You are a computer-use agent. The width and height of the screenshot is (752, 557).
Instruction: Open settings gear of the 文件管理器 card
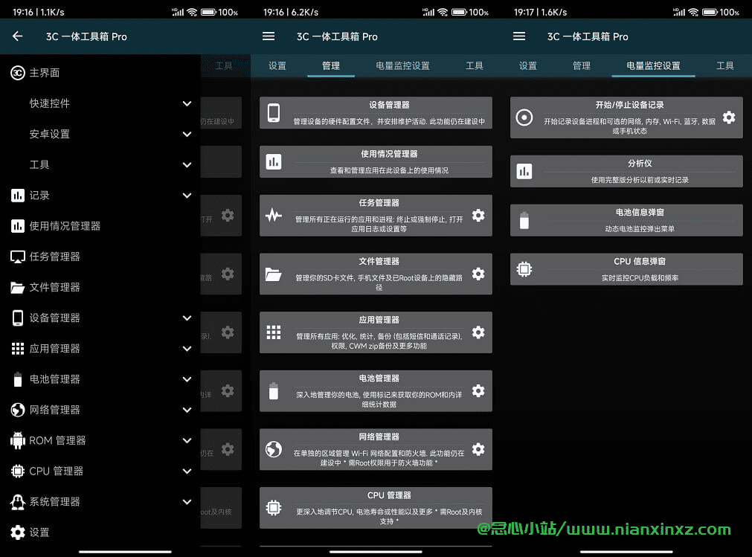point(478,274)
